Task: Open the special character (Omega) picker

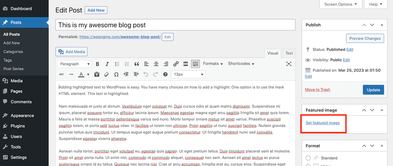Action: [116, 74]
